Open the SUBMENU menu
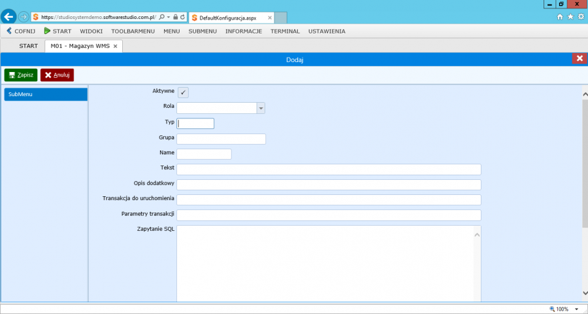The width and height of the screenshot is (588, 314). click(203, 31)
